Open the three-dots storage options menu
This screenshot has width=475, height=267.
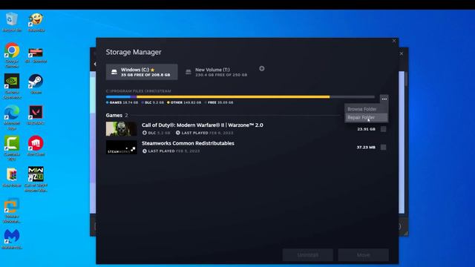[384, 99]
